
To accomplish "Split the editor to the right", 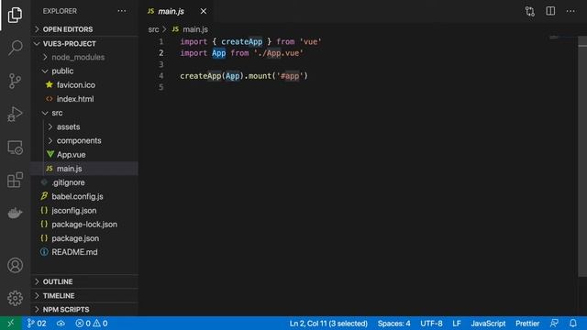I will pyautogui.click(x=550, y=11).
